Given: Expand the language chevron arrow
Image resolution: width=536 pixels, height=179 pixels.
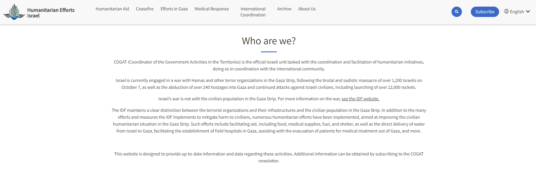Looking at the screenshot, I should click(x=528, y=11).
